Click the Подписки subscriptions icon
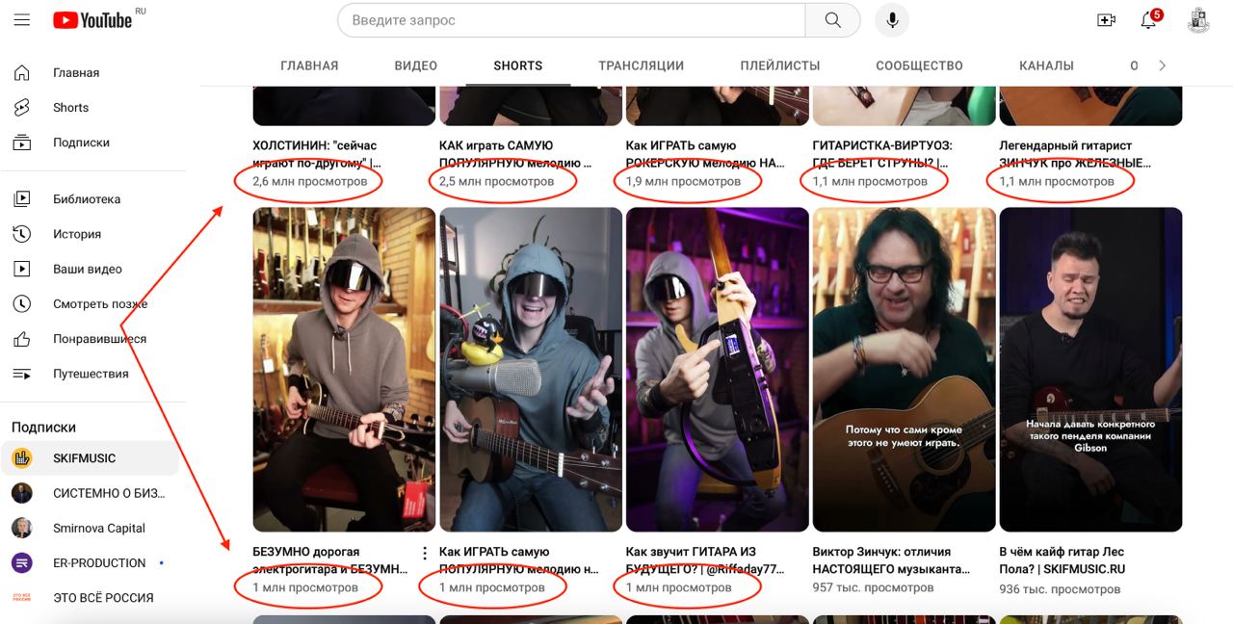The image size is (1233, 624). coord(21,142)
